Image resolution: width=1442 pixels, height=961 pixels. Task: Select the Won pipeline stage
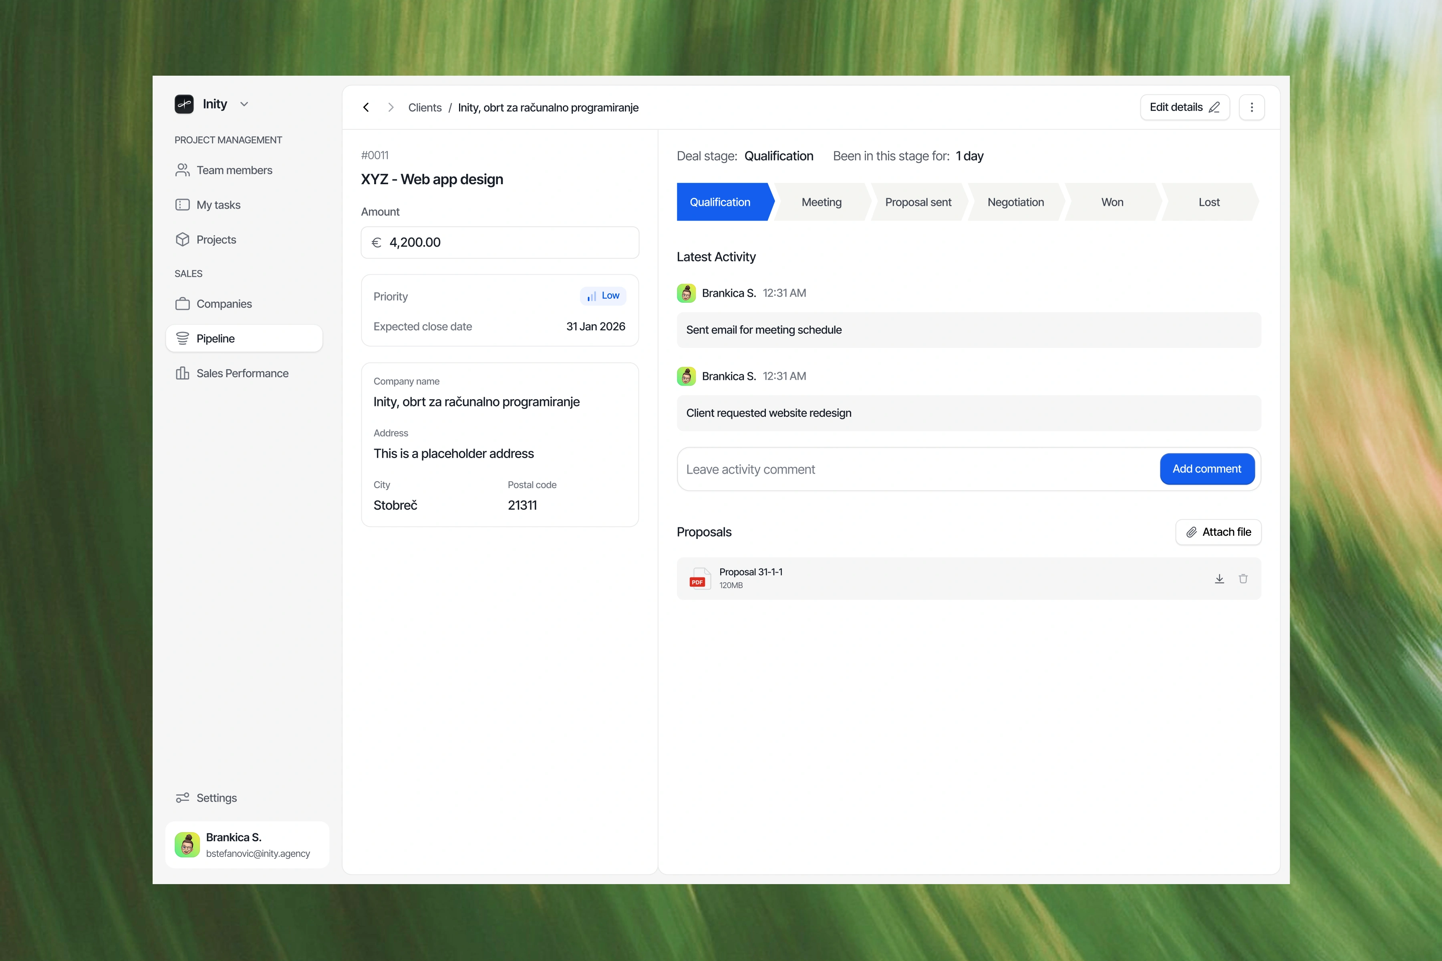tap(1112, 202)
